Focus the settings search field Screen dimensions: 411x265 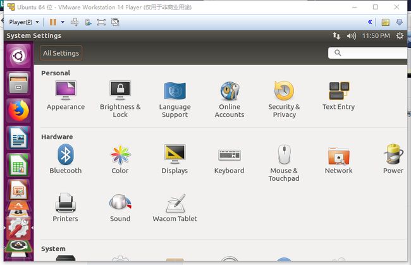[368, 53]
